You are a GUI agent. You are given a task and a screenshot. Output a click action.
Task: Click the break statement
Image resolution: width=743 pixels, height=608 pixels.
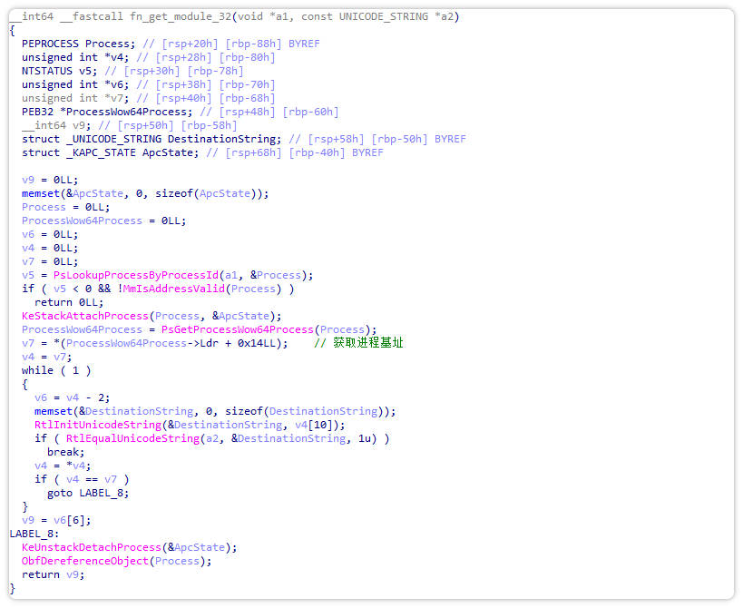pyautogui.click(x=64, y=452)
